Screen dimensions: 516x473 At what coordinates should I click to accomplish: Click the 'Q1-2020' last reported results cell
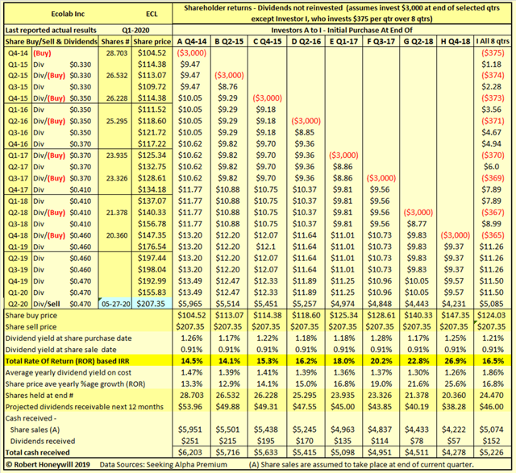[x=135, y=31]
